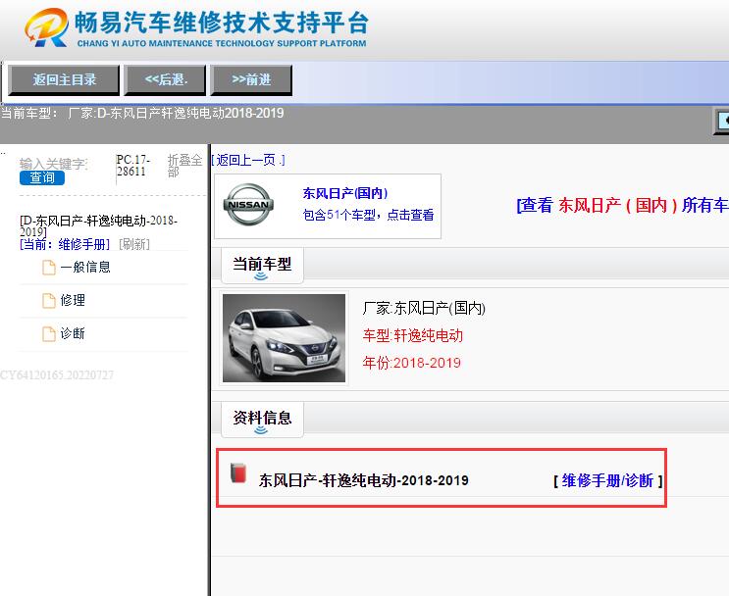Screen dimensions: 729x596
Task: Click 年份:2018-2019 text
Action: click(411, 363)
